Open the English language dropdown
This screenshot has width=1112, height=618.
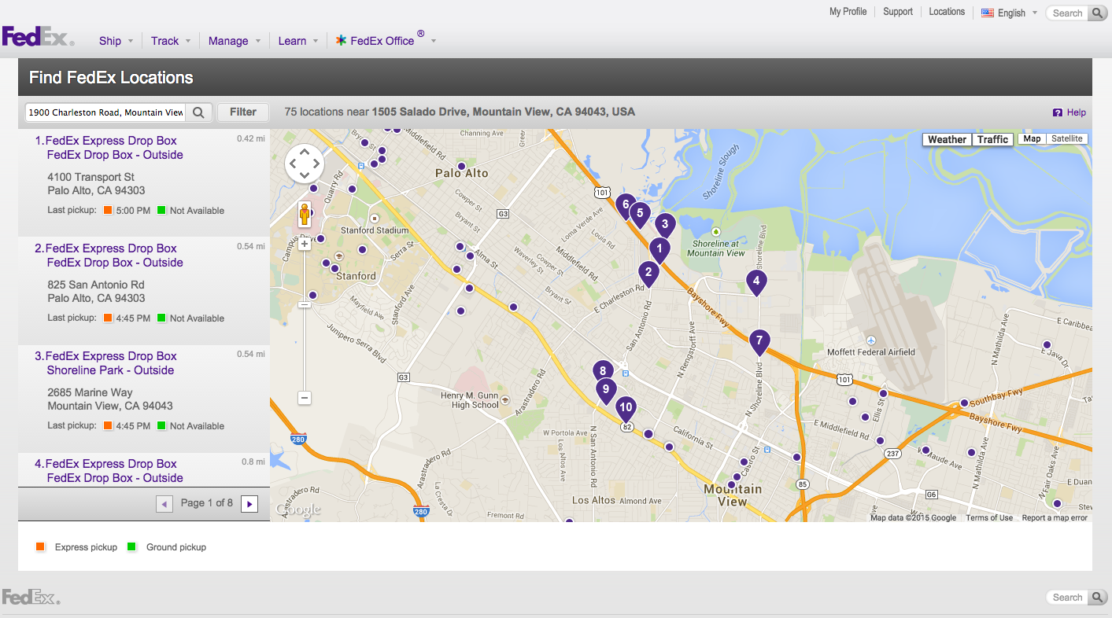[1010, 13]
